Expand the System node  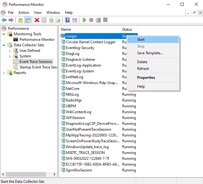coord(10,56)
